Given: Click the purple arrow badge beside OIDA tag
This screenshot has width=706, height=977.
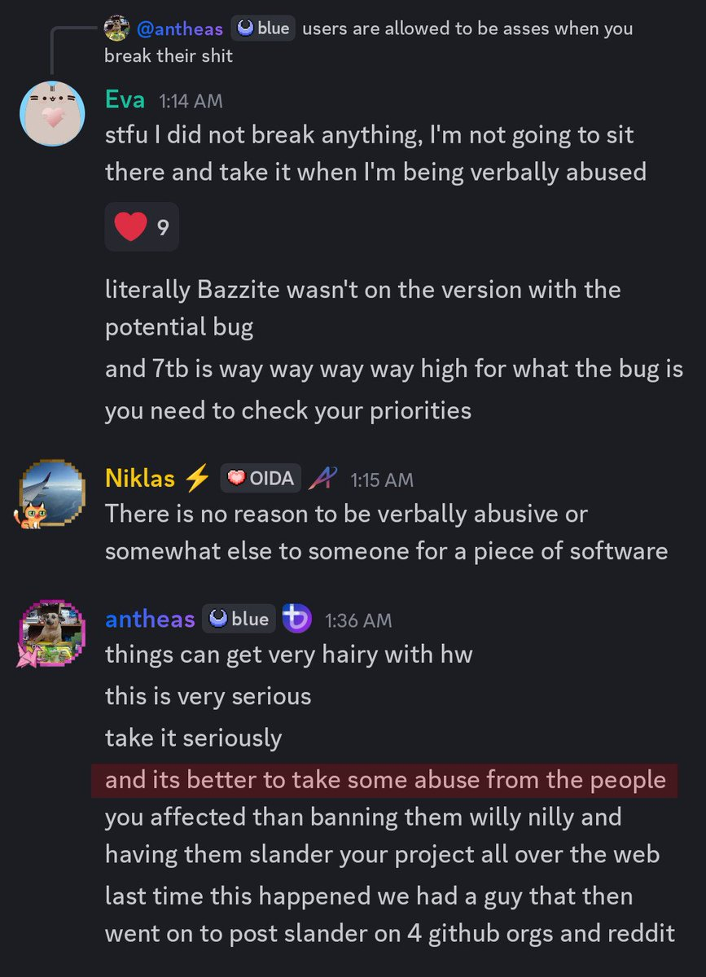Looking at the screenshot, I should coord(322,479).
